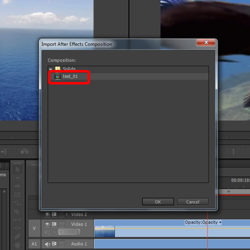The image size is (250, 250).
Task: Click the timeline zoom bar handle
Action: 228,191
